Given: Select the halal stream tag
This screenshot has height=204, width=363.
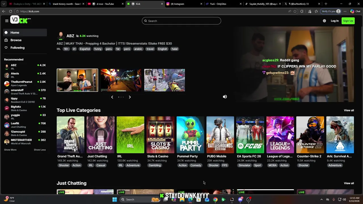Looking at the screenshot, I should point(174,49).
